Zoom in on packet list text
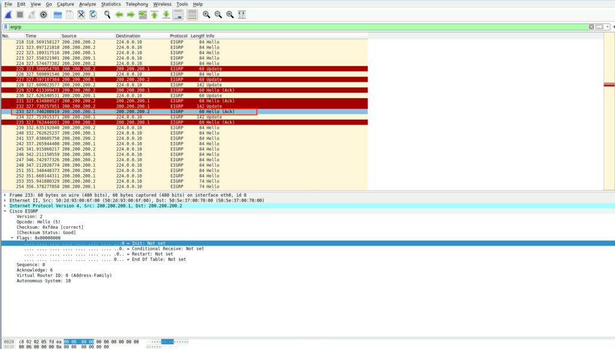This screenshot has height=349, width=615. [206, 14]
